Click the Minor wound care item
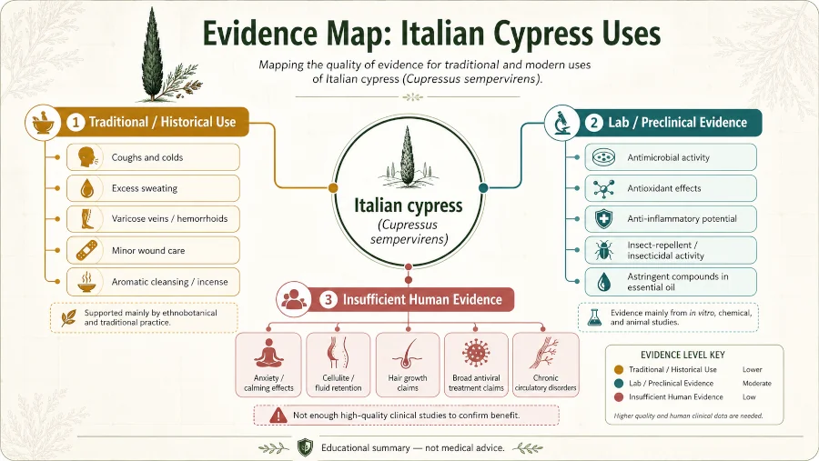This screenshot has width=819, height=461. [x=153, y=250]
